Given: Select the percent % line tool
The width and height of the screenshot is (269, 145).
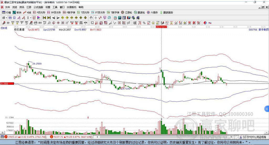Looking at the screenshot, I should click(x=144, y=23).
